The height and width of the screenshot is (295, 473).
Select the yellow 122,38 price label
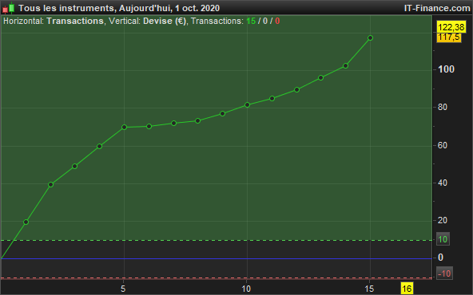point(451,27)
